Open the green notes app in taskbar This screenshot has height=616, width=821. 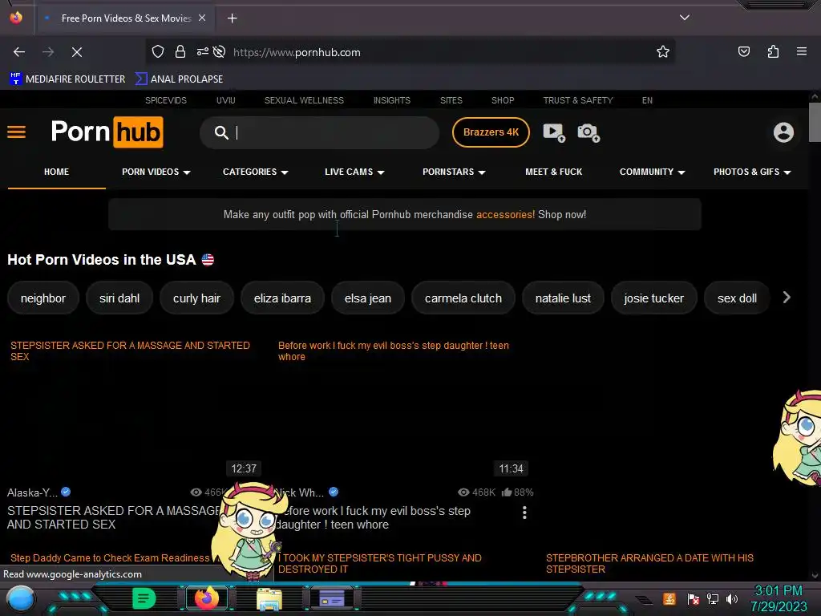tap(144, 598)
